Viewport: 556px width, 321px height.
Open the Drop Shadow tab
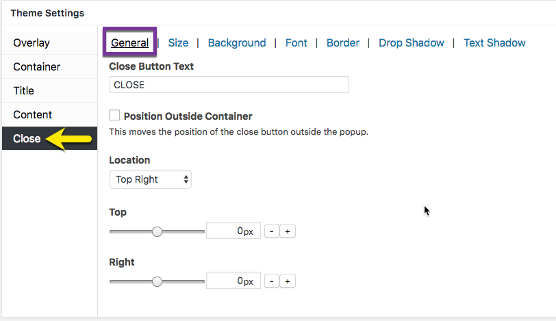tap(412, 42)
